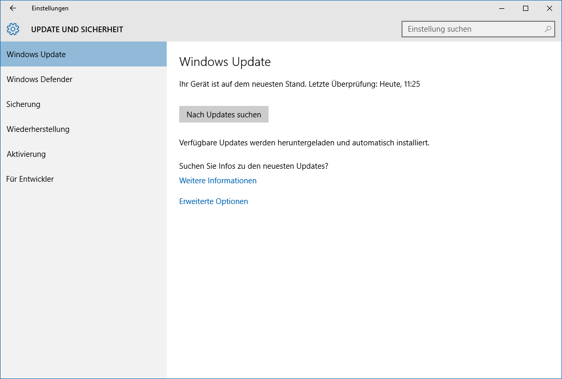562x379 pixels.
Task: Click 'Suchen Sie Infos zu den neuesten Updates?' text
Action: click(254, 166)
